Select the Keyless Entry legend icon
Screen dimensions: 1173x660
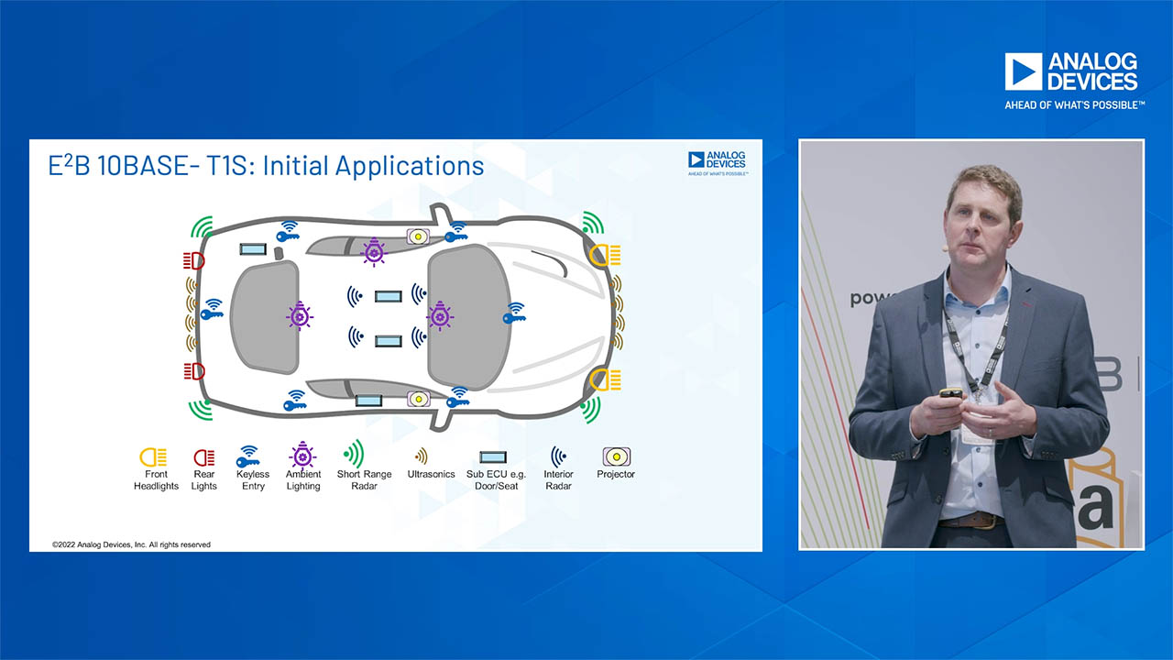pyautogui.click(x=248, y=456)
